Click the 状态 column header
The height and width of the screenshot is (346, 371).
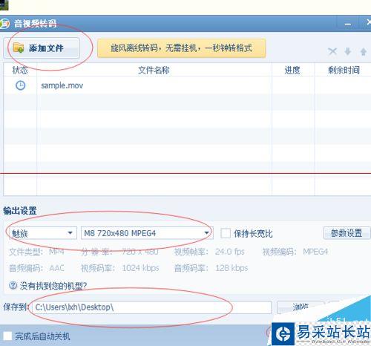tap(20, 71)
